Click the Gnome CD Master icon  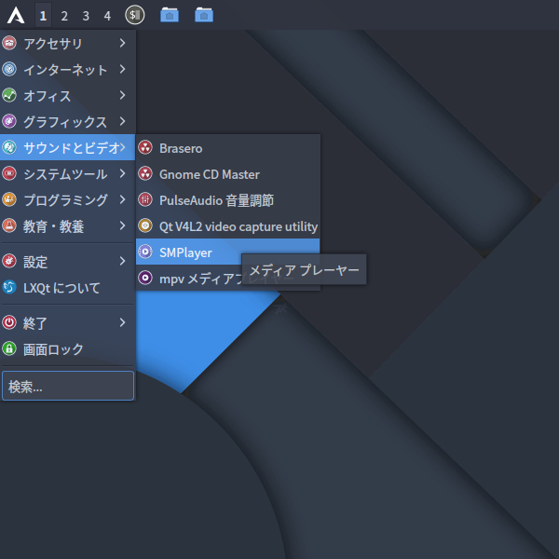145,173
